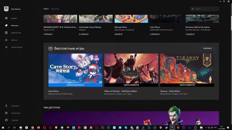Click the 349,00 ₽ price
Image resolution: width=232 pixels, height=130 pixels.
coord(119,34)
